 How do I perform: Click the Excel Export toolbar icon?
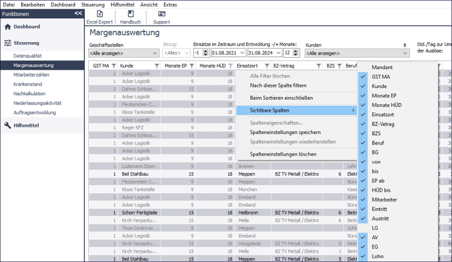(x=99, y=14)
